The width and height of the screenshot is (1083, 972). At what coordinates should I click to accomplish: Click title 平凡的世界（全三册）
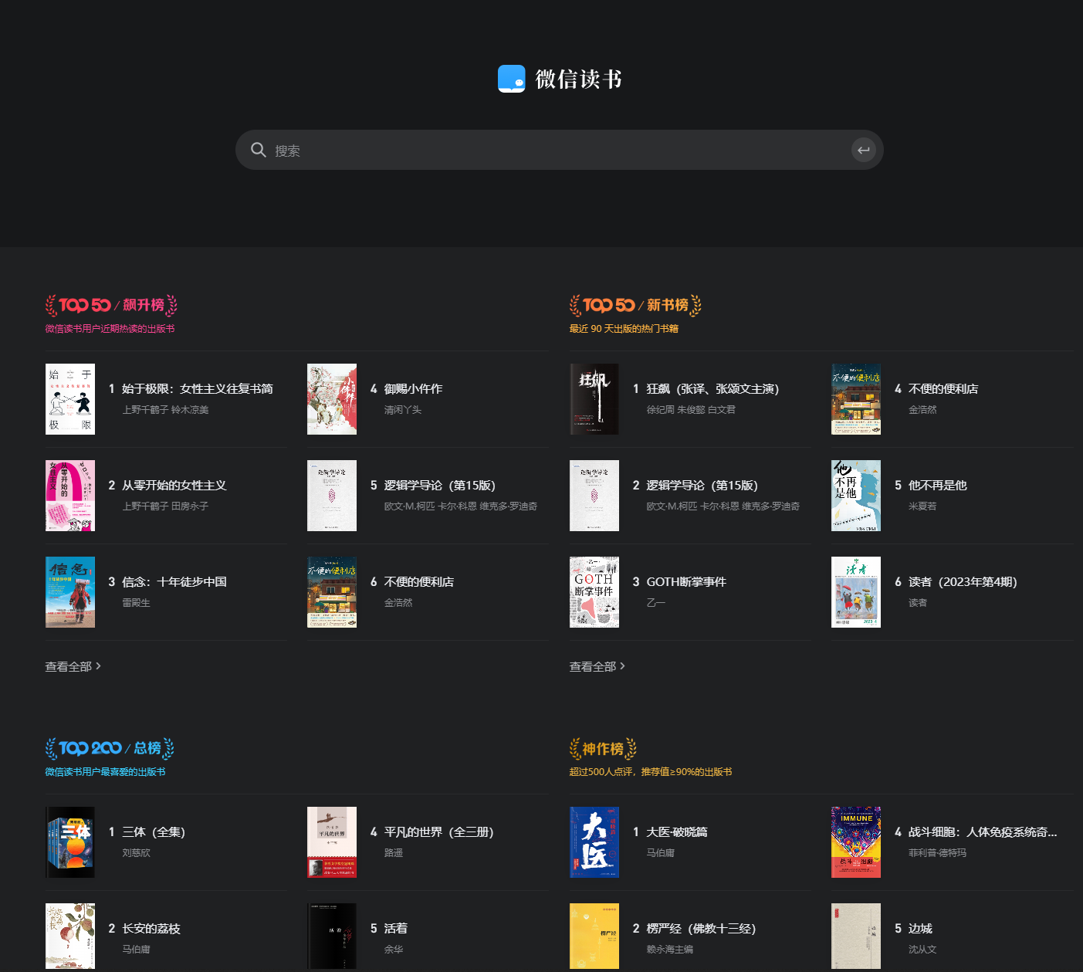pos(439,831)
